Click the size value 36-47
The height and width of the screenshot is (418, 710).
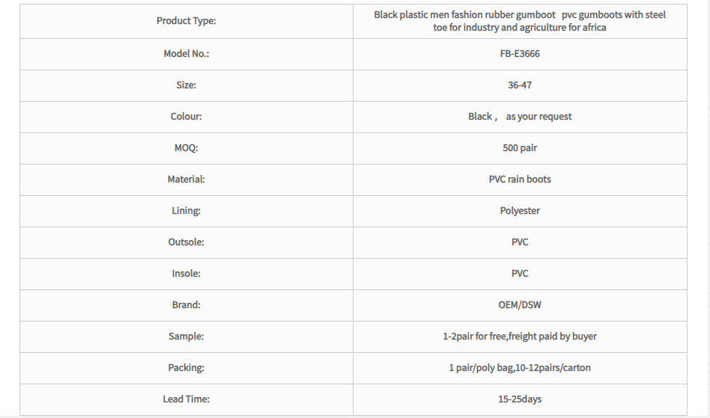(x=520, y=85)
